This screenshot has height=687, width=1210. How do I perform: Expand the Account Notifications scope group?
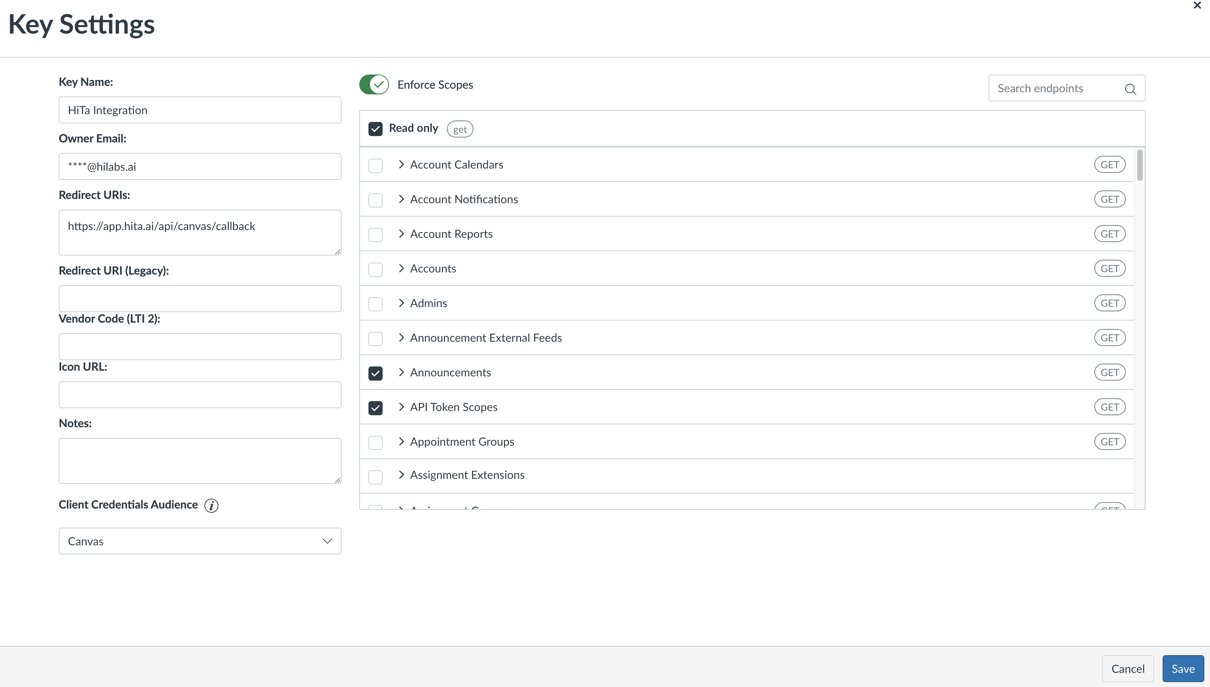(x=401, y=199)
